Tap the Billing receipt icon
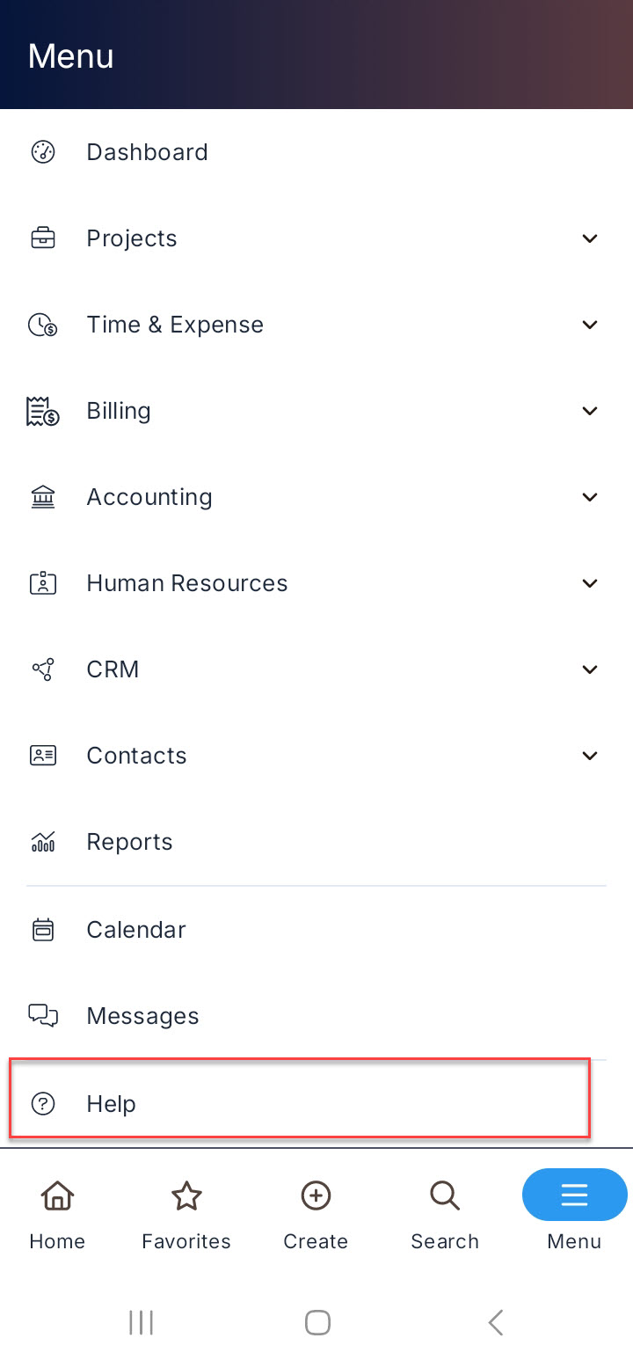 pyautogui.click(x=43, y=411)
